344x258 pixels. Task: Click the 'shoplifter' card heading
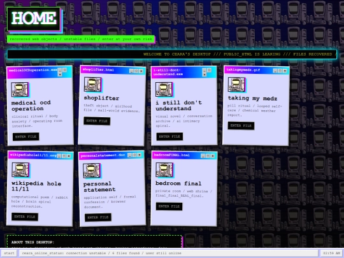101,98
